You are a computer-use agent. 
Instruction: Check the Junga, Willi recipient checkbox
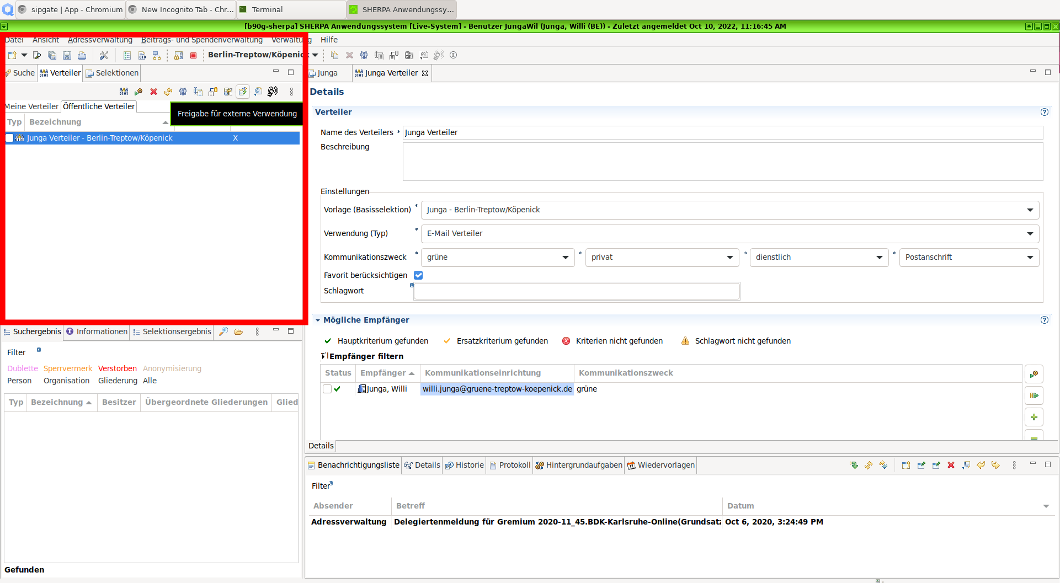(x=327, y=389)
